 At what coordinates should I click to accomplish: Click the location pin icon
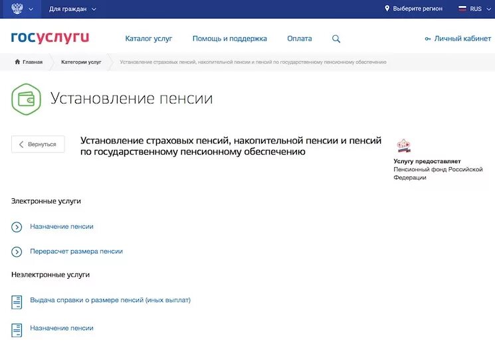click(387, 8)
